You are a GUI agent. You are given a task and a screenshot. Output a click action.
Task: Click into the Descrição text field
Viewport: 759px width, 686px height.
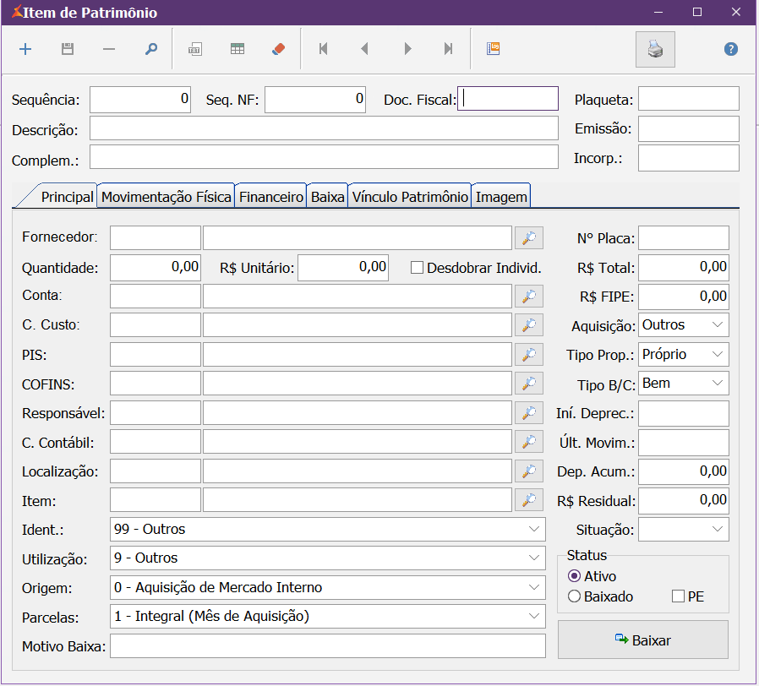pyautogui.click(x=324, y=128)
